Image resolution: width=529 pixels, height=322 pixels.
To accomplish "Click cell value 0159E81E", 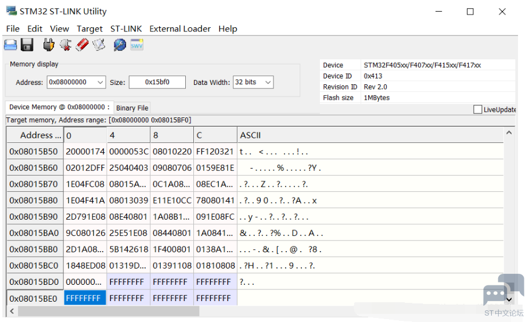I will coord(215,168).
